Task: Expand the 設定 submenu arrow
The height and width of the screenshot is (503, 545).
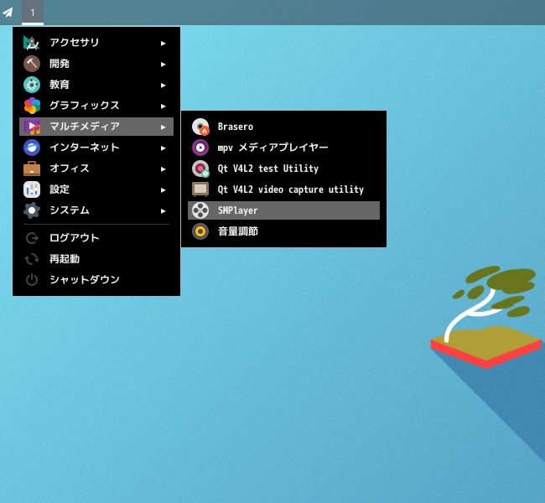Action: point(163,190)
